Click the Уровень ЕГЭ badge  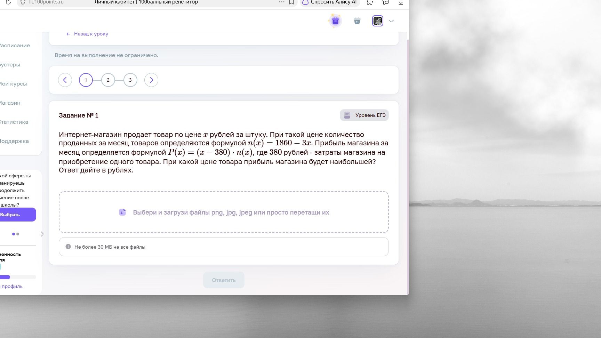coord(364,115)
